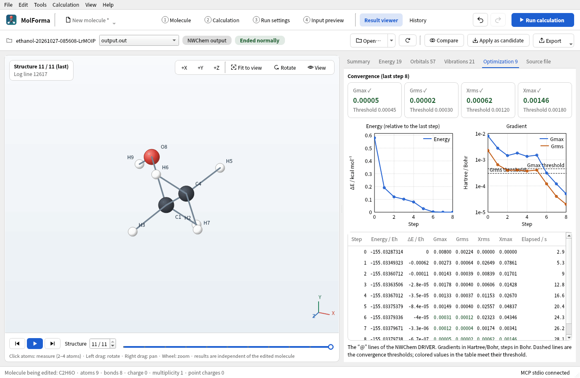Click the carbon atom C4

point(186,194)
